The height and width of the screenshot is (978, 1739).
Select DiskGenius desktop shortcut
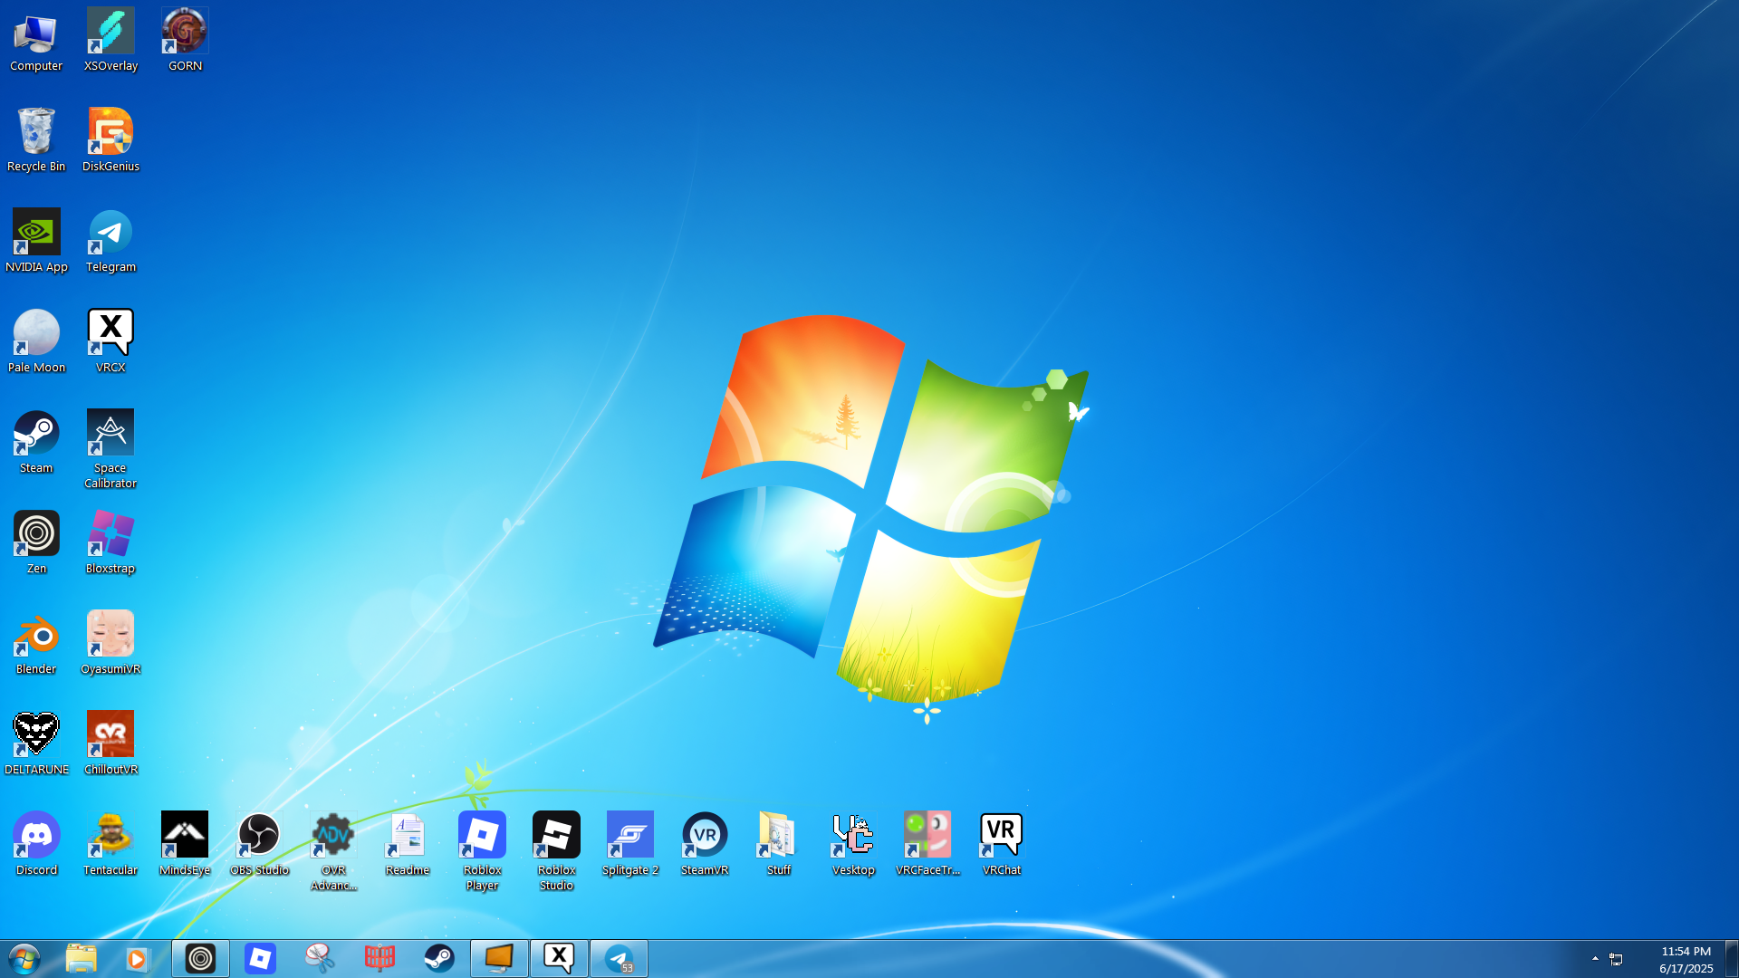[110, 141]
